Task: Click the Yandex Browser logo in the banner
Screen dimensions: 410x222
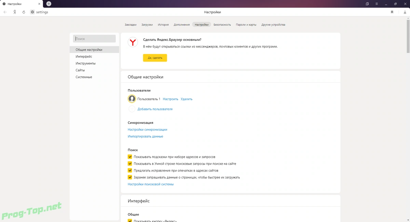Action: tap(133, 42)
